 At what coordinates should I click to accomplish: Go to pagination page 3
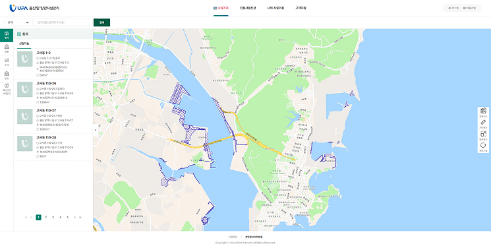[x=53, y=218]
